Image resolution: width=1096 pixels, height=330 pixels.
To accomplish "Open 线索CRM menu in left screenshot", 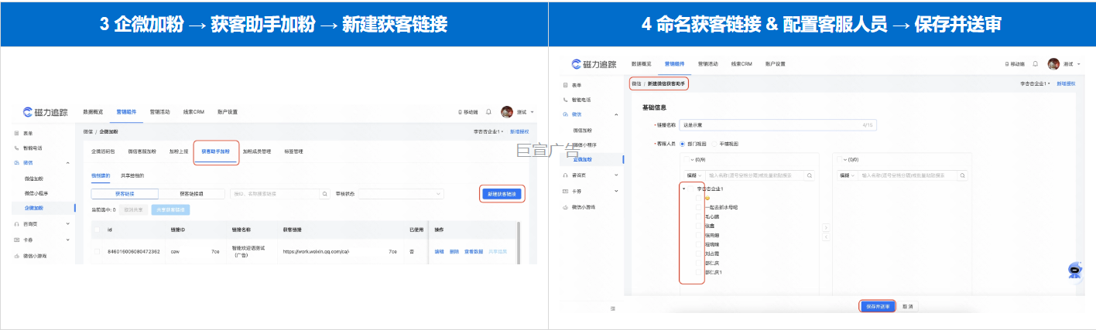I will tap(194, 112).
